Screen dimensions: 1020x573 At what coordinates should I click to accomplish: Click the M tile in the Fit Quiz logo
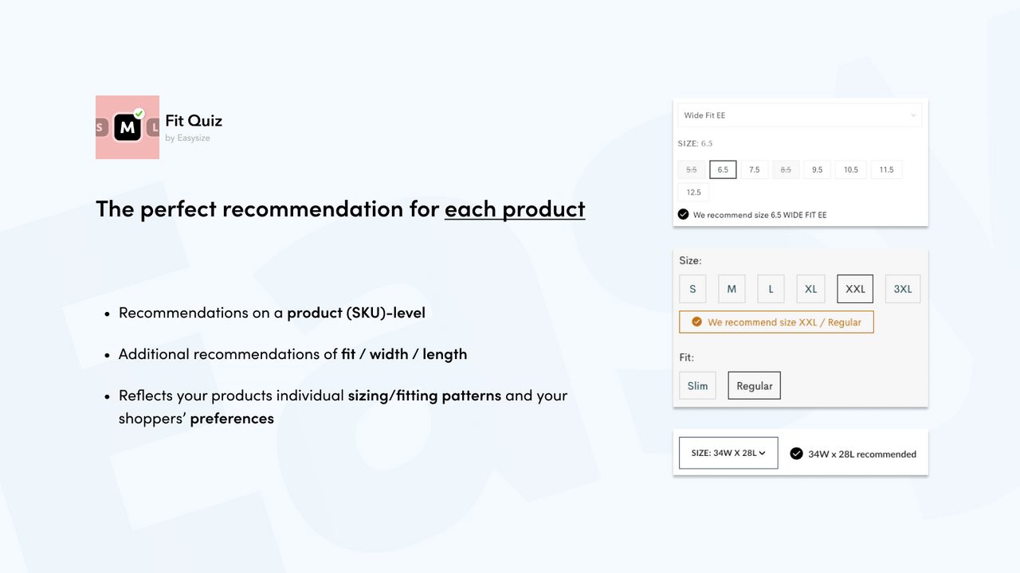coord(127,127)
